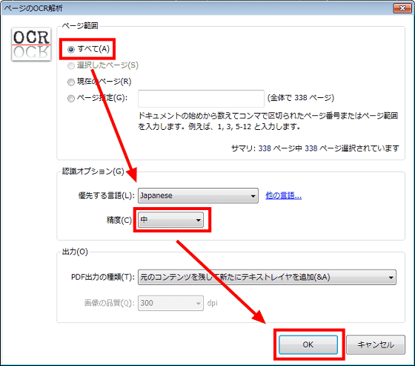
Task: Click the 優先する言語(L) label
Action: coord(107,196)
